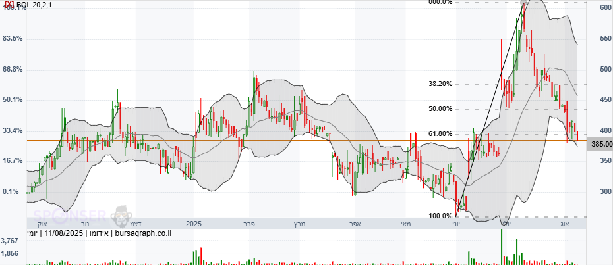Image resolution: width=613 pixels, height=265 pixels.
Task: Click the אוק month label
Action: [x=42, y=224]
